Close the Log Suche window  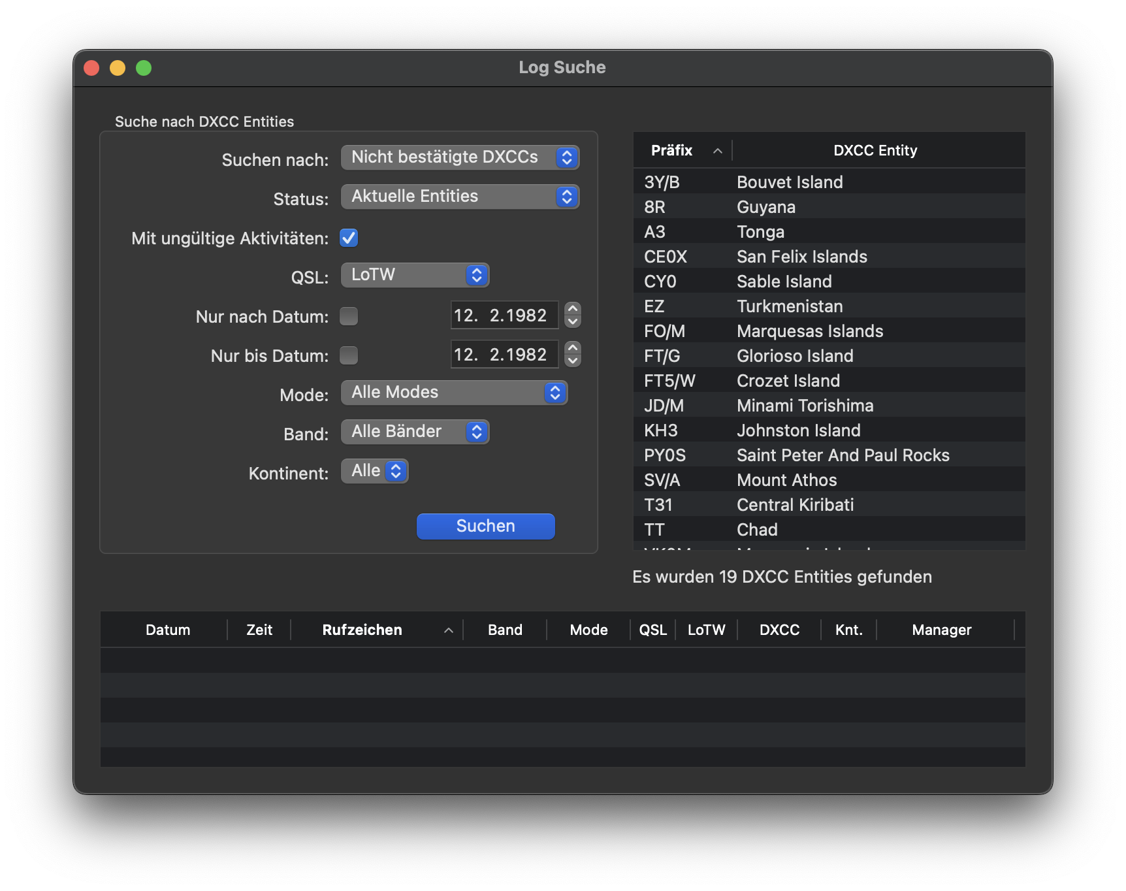(91, 68)
